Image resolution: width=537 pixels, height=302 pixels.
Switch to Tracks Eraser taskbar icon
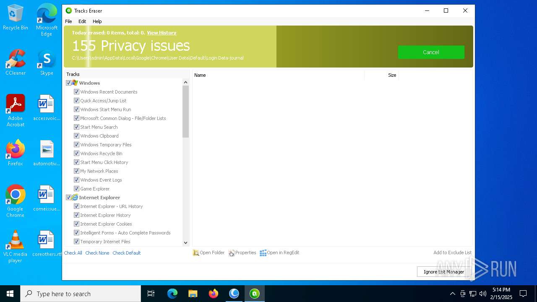point(255,294)
